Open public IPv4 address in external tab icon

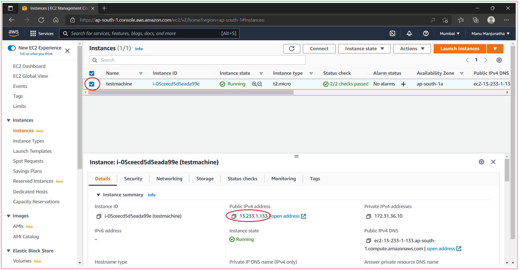click(303, 216)
